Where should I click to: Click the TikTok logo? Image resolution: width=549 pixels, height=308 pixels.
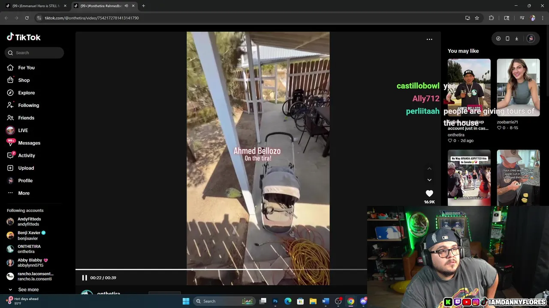24,37
